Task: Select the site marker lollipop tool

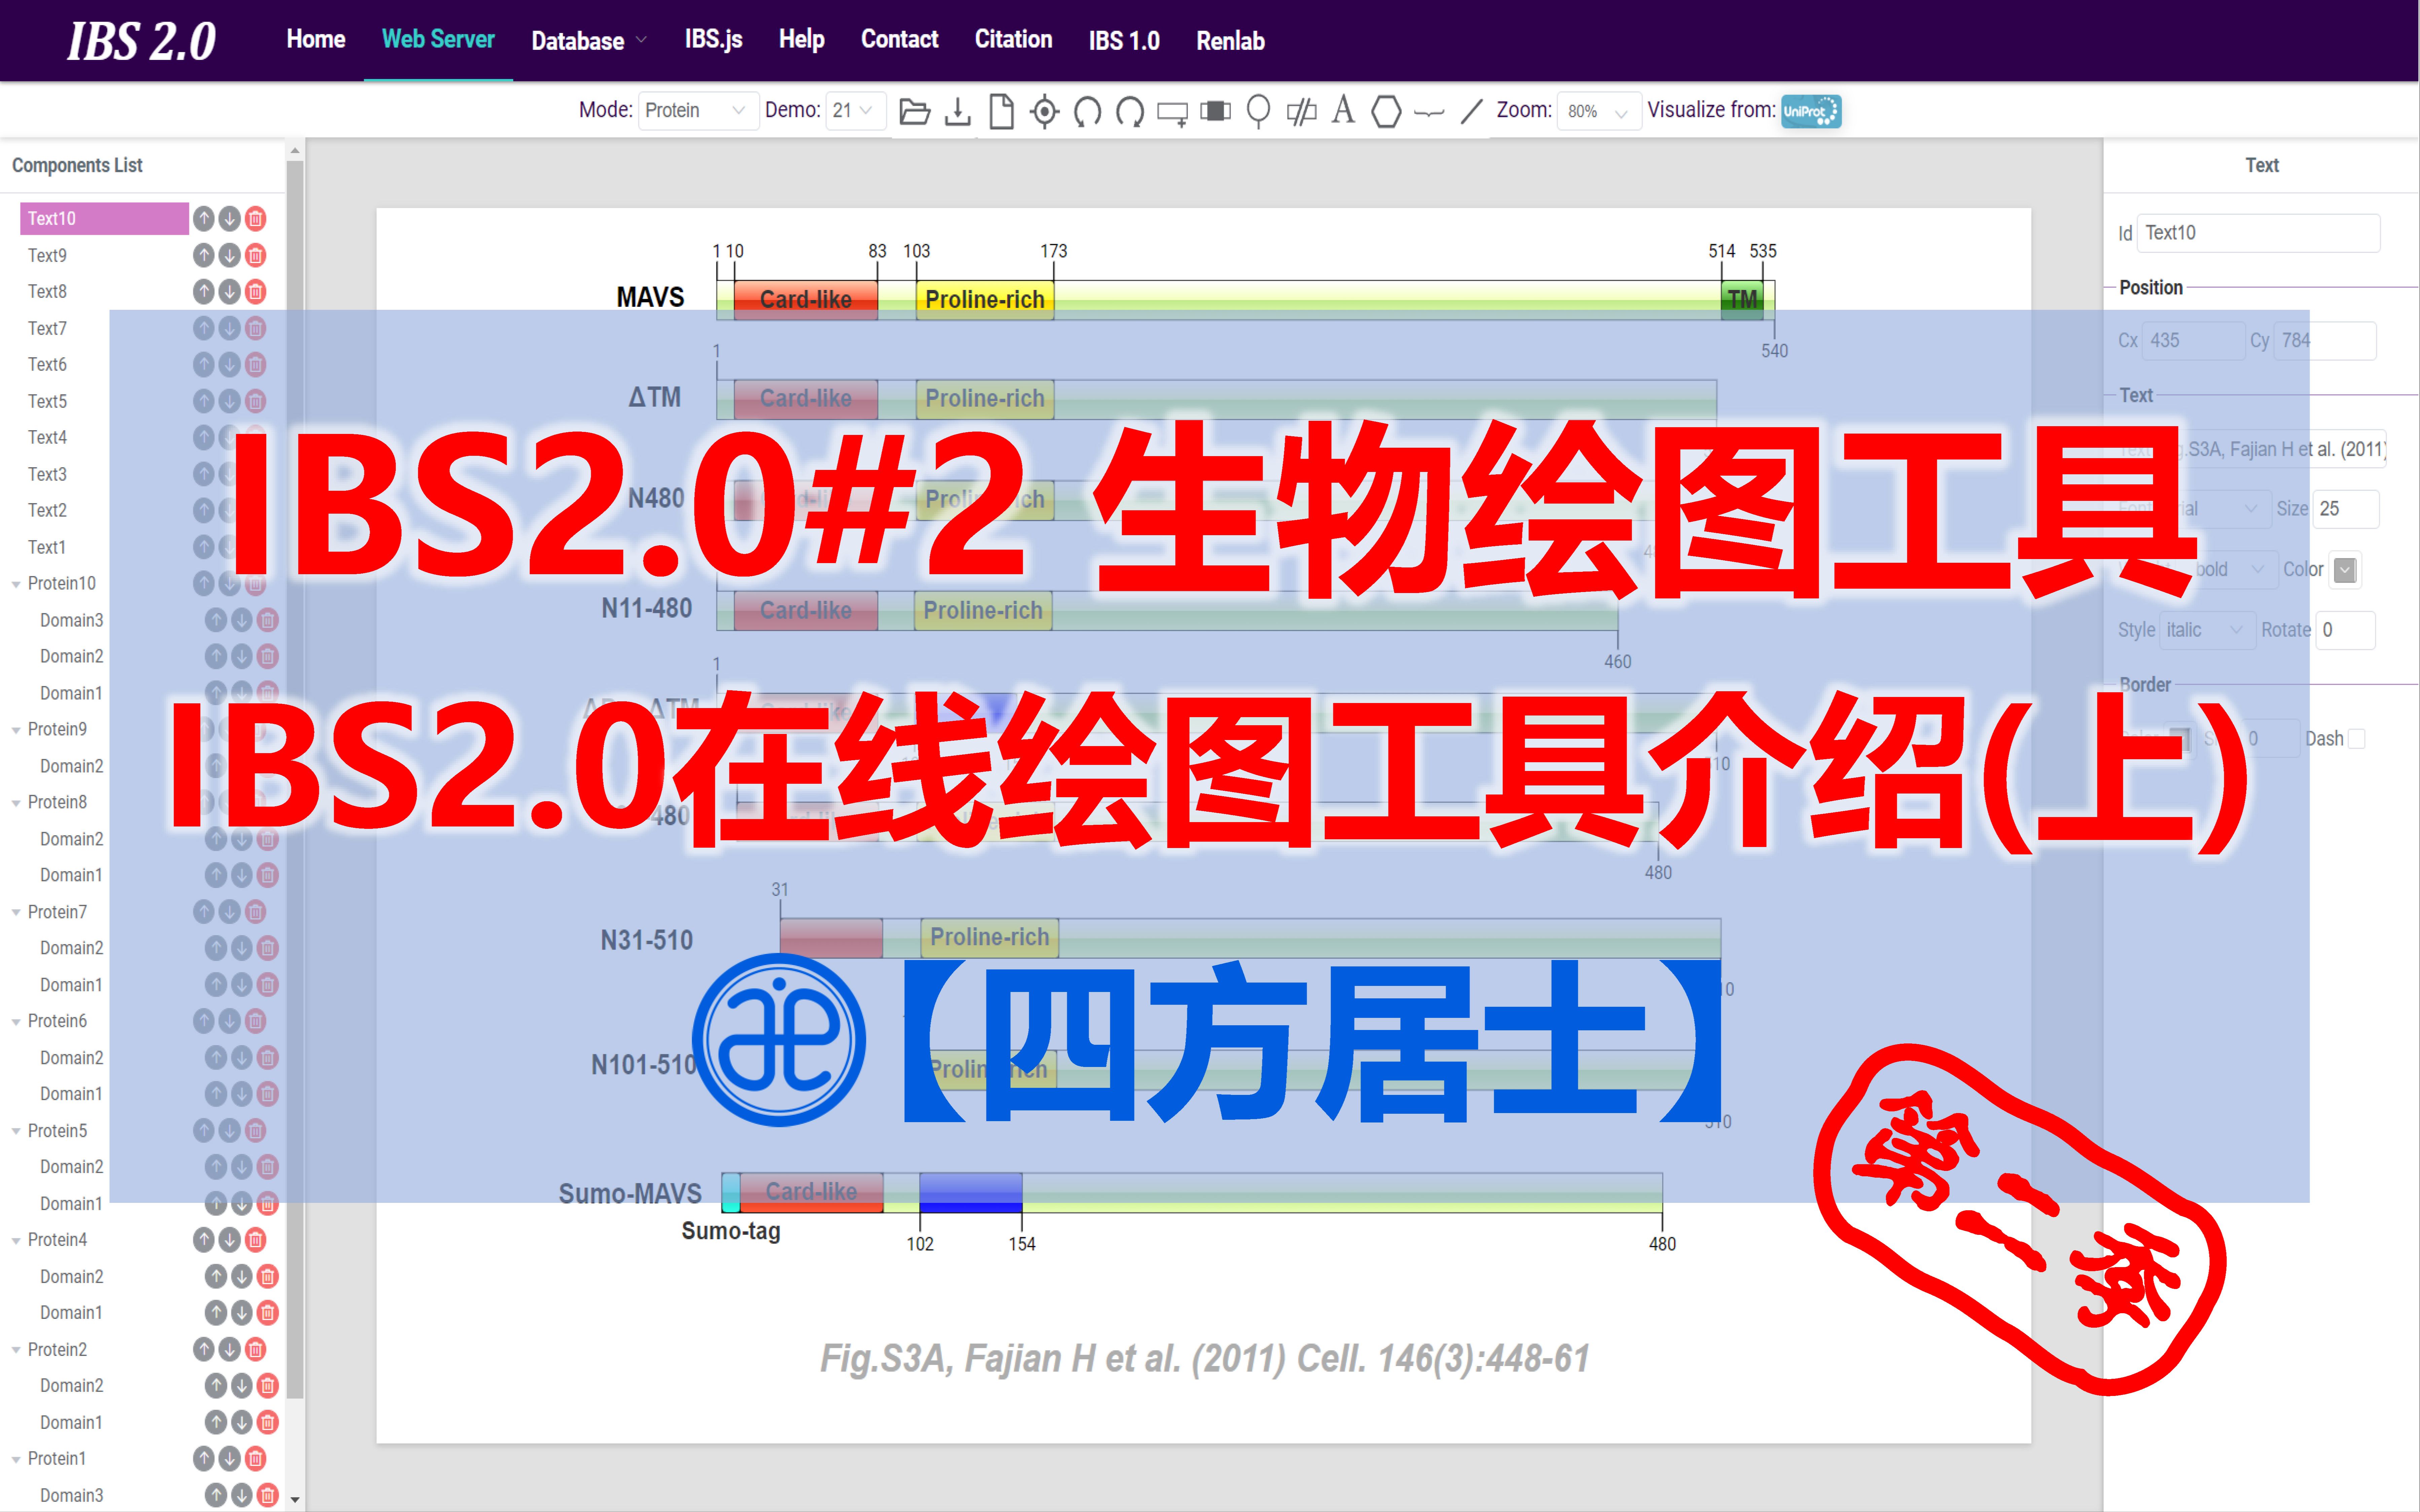Action: click(1258, 111)
